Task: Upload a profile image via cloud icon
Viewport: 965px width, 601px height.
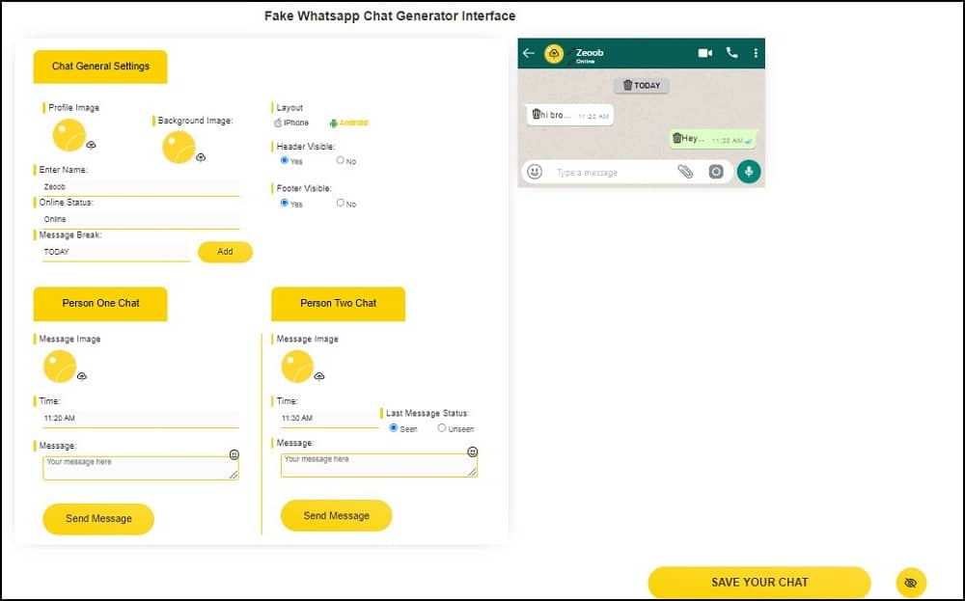Action: (91, 145)
